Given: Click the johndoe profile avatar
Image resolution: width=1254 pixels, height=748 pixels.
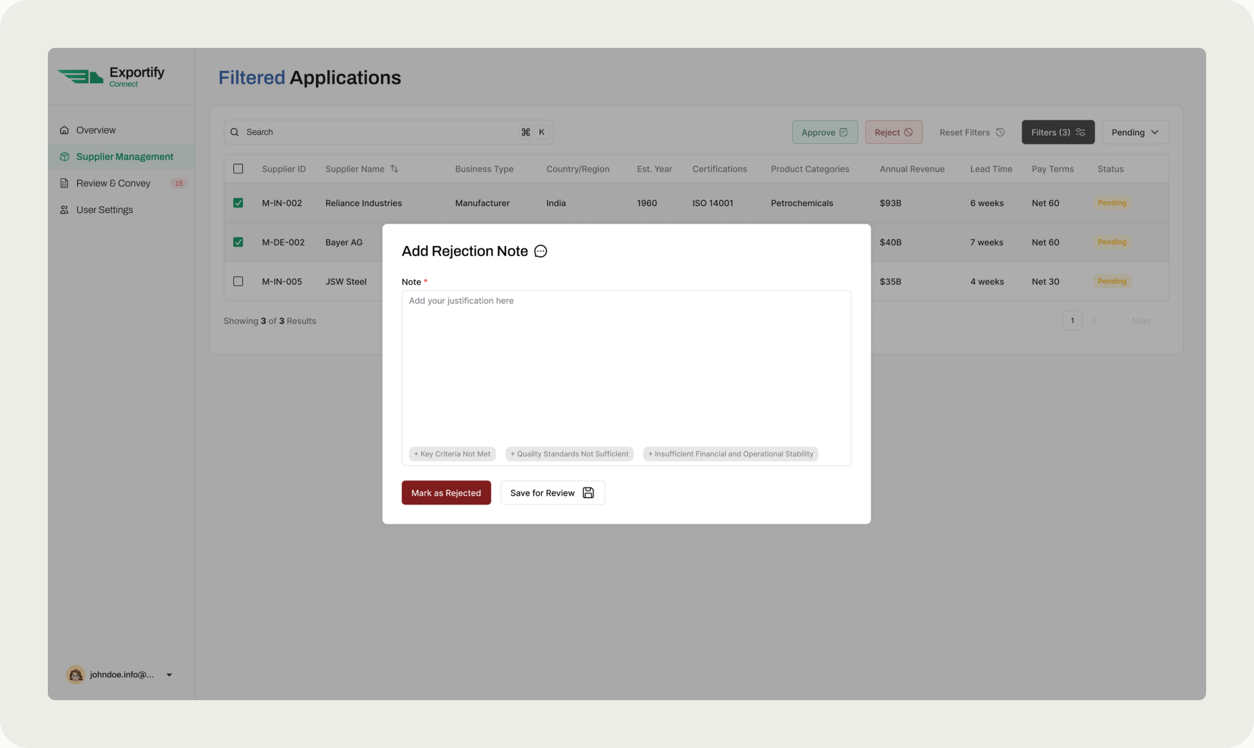Looking at the screenshot, I should (x=75, y=674).
